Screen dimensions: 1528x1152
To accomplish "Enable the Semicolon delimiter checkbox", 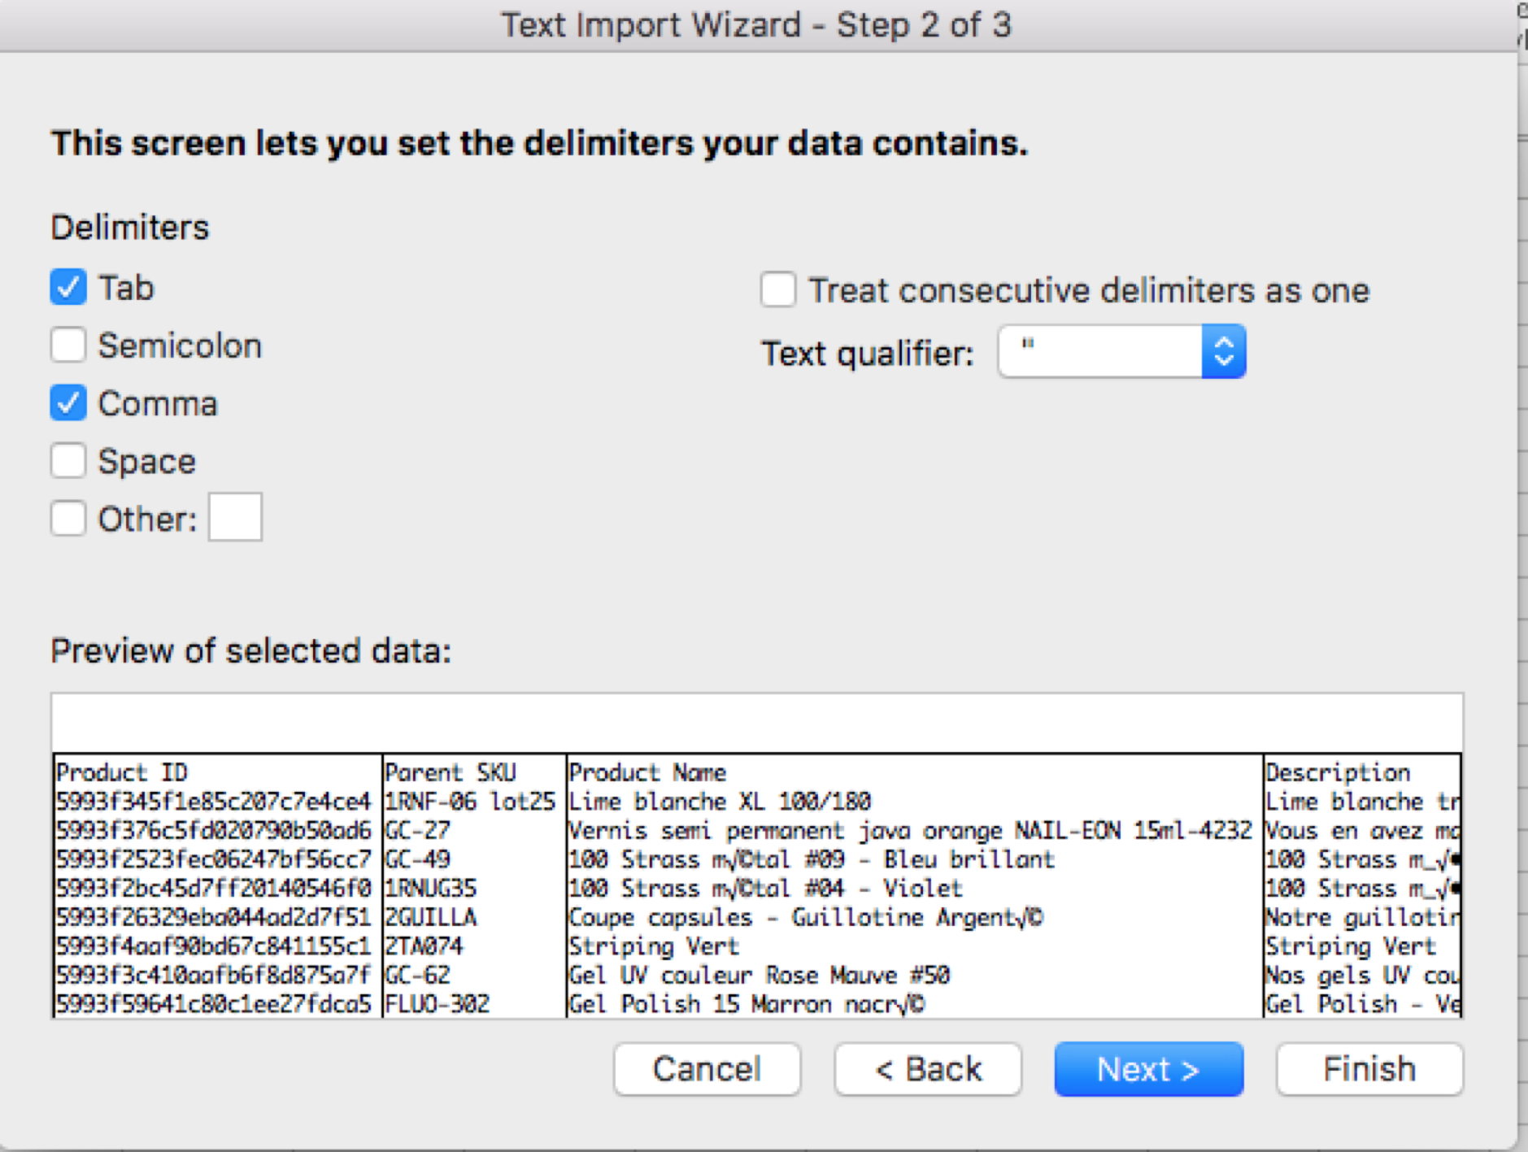I will tap(68, 346).
